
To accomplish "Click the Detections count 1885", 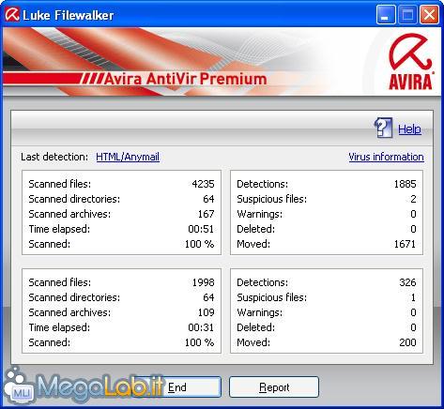I will click(405, 184).
